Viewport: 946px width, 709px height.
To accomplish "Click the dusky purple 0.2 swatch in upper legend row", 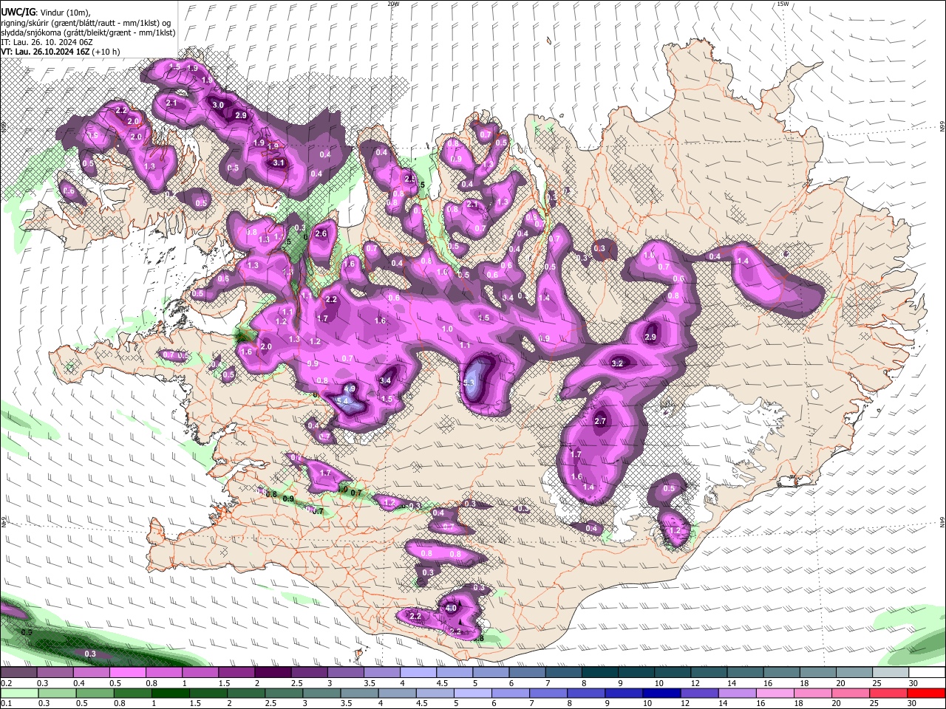I will click(18, 673).
